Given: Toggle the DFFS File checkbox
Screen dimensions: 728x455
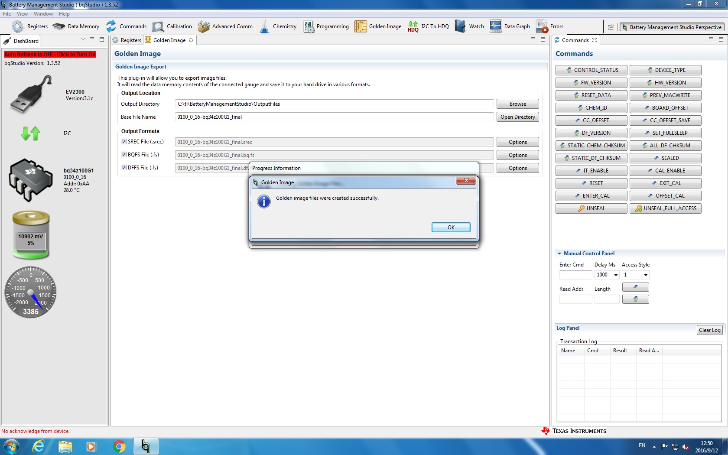Looking at the screenshot, I should pyautogui.click(x=123, y=168).
